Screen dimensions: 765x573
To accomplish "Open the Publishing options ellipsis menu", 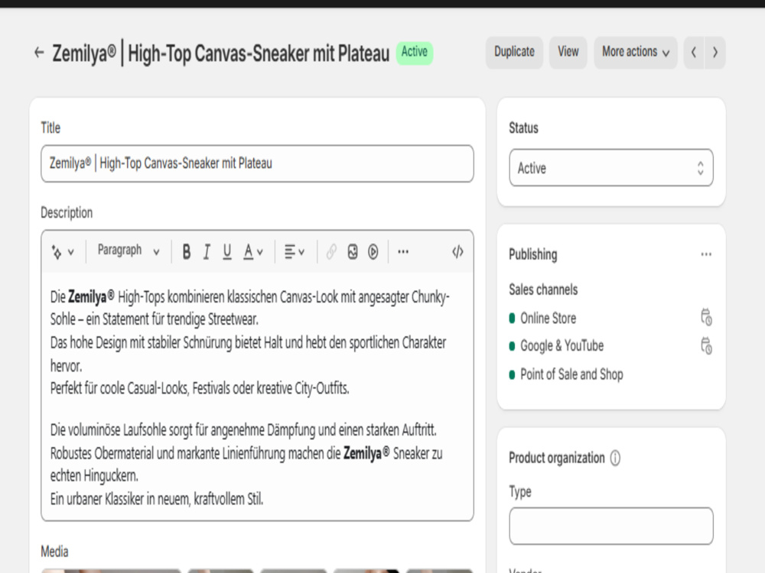I will [706, 254].
